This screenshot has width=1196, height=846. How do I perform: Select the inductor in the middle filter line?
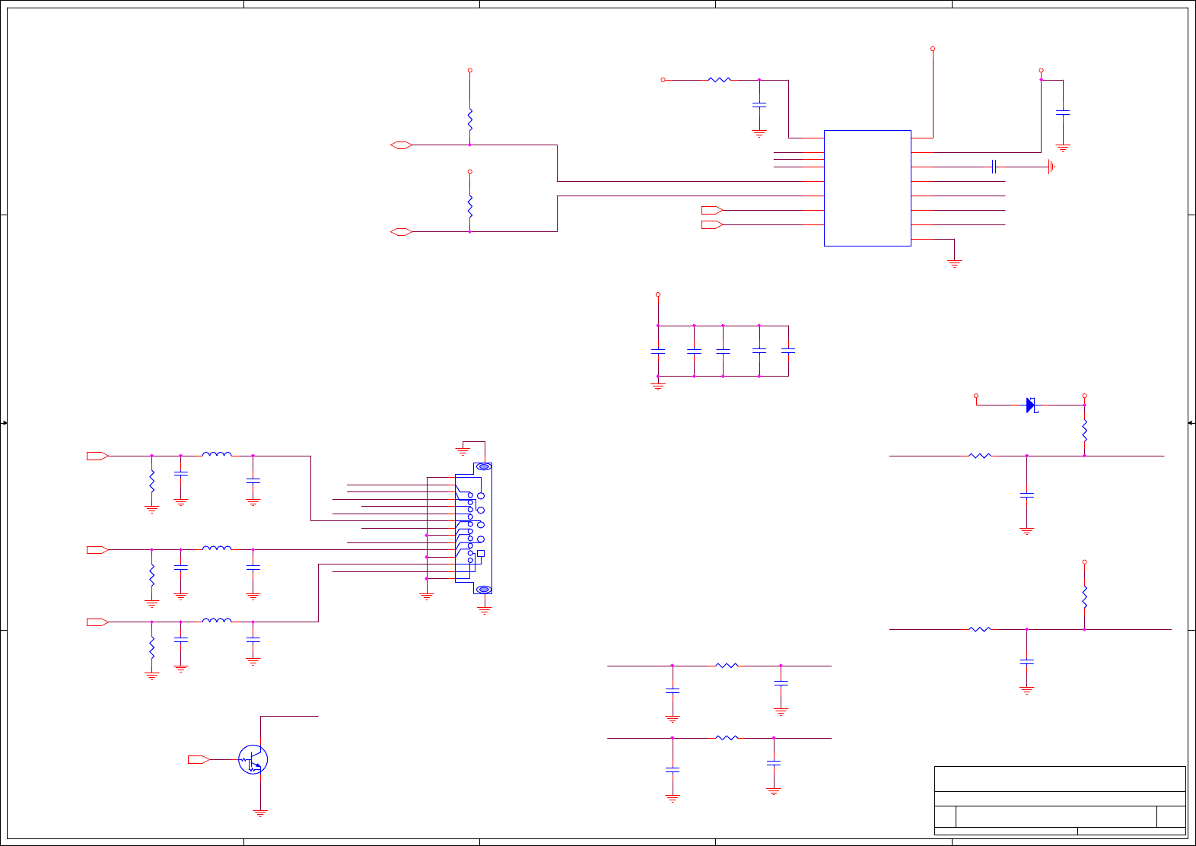coord(217,548)
